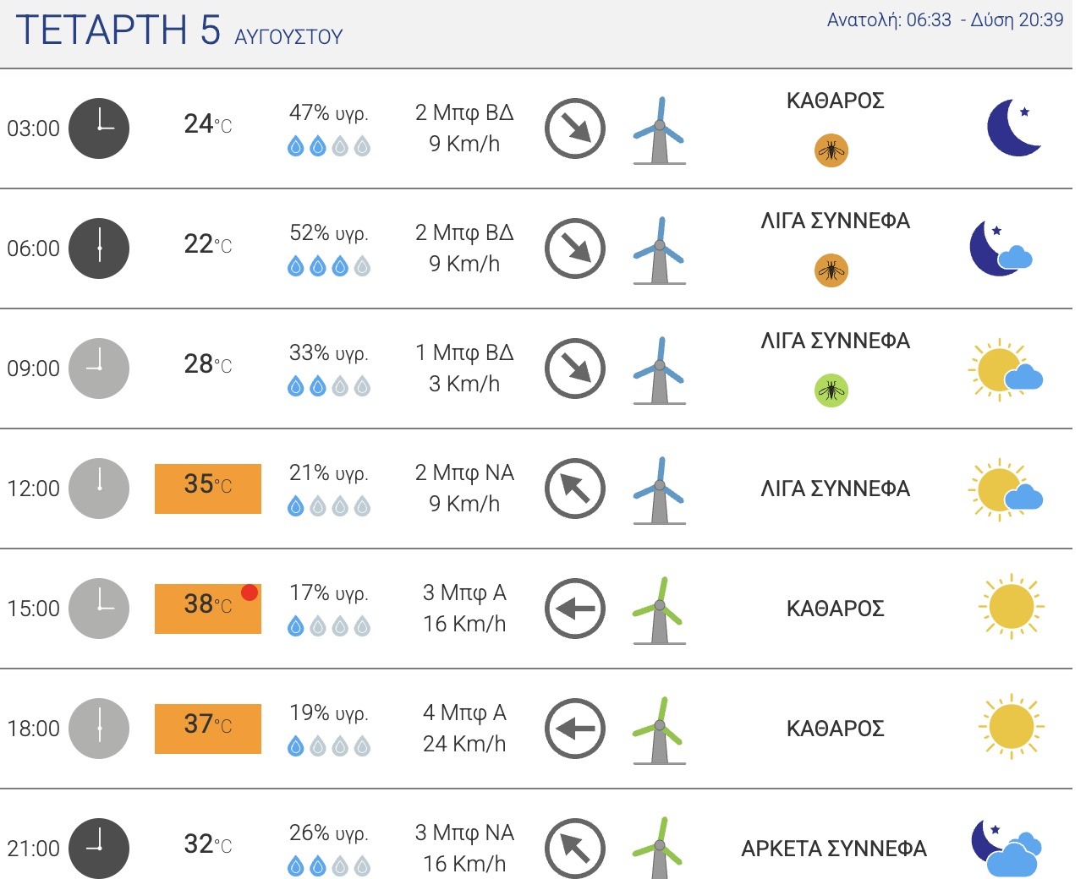This screenshot has width=1086, height=879.
Task: Click the 4 Μπφ Α 24 Km/h wind reading
Action: click(464, 729)
